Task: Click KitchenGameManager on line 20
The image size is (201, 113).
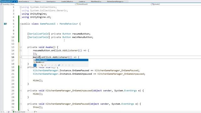Action: point(46,70)
